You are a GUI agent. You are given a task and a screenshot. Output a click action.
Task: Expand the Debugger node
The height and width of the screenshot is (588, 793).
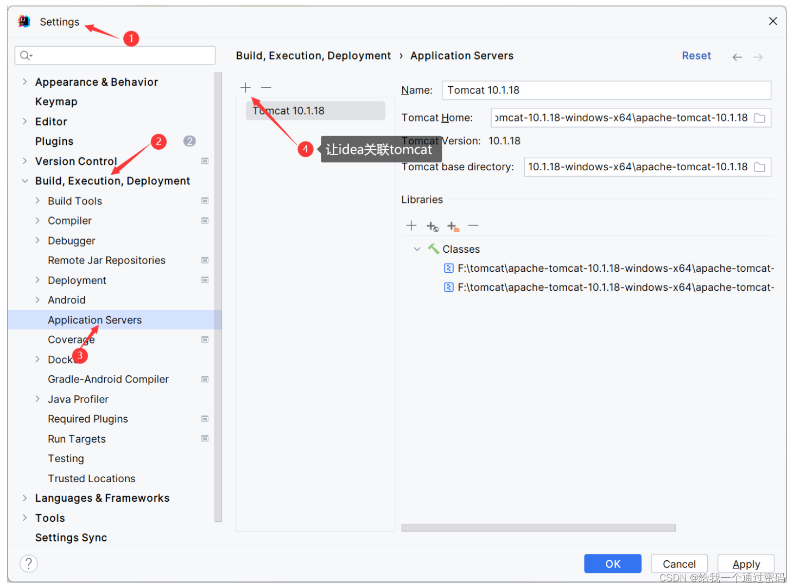click(x=37, y=240)
